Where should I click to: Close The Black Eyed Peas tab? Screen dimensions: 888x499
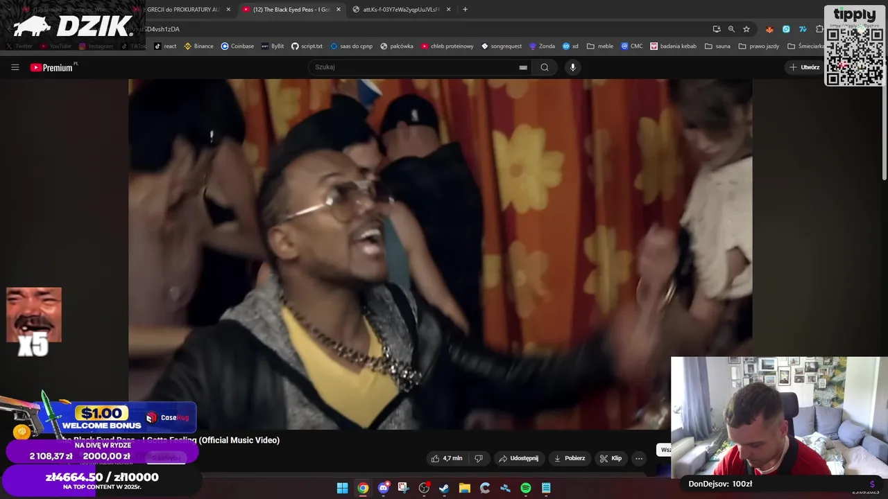[x=339, y=10]
